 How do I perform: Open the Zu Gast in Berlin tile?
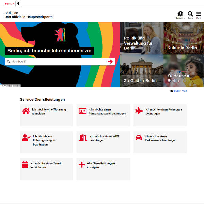click(x=141, y=71)
